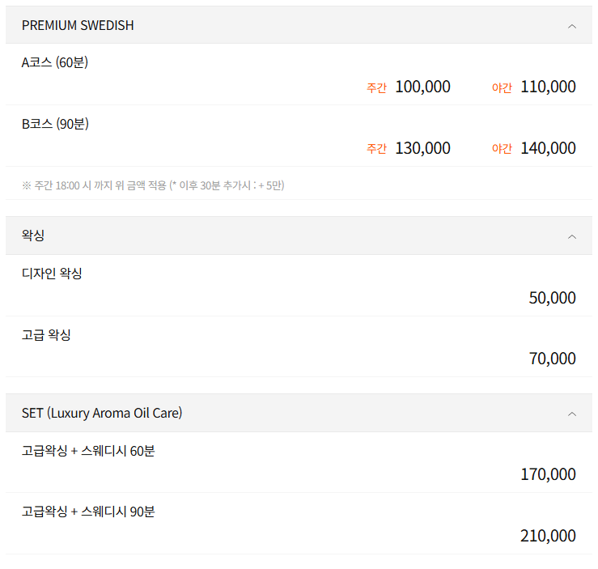Select 고급왁싱 + 스웨디시 90분 set
This screenshot has height=569, width=598.
coord(88,512)
